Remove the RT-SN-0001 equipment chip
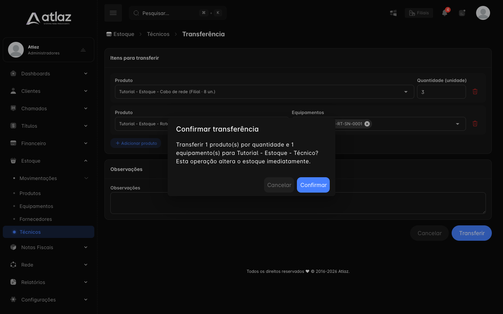Screen dimensions: 503x314 click(367, 124)
